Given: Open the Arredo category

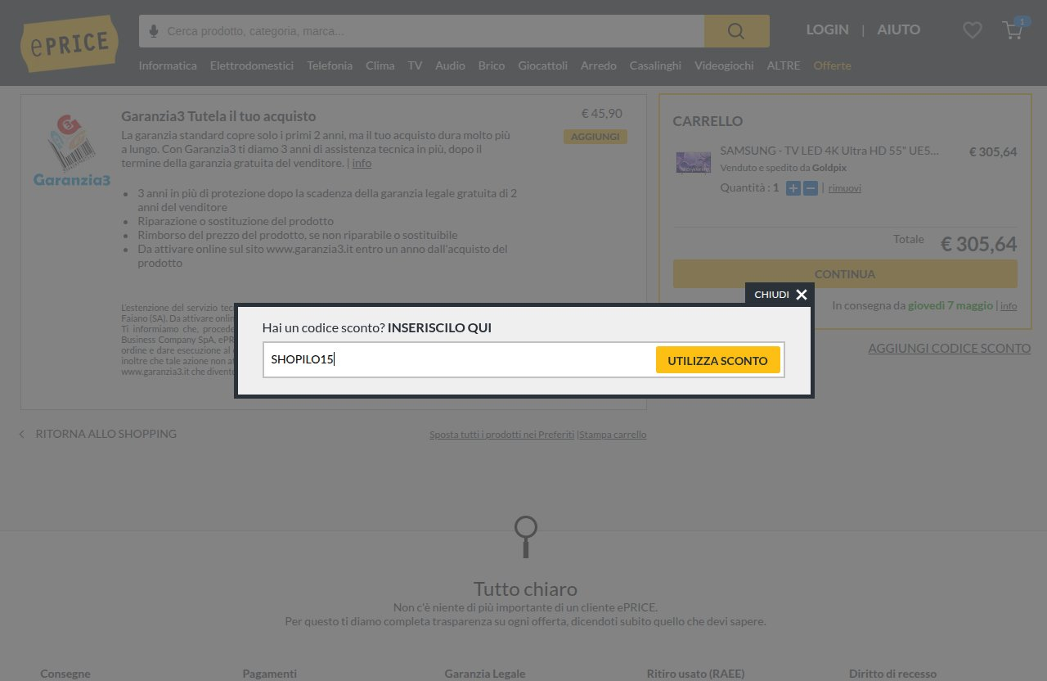Looking at the screenshot, I should pyautogui.click(x=599, y=65).
